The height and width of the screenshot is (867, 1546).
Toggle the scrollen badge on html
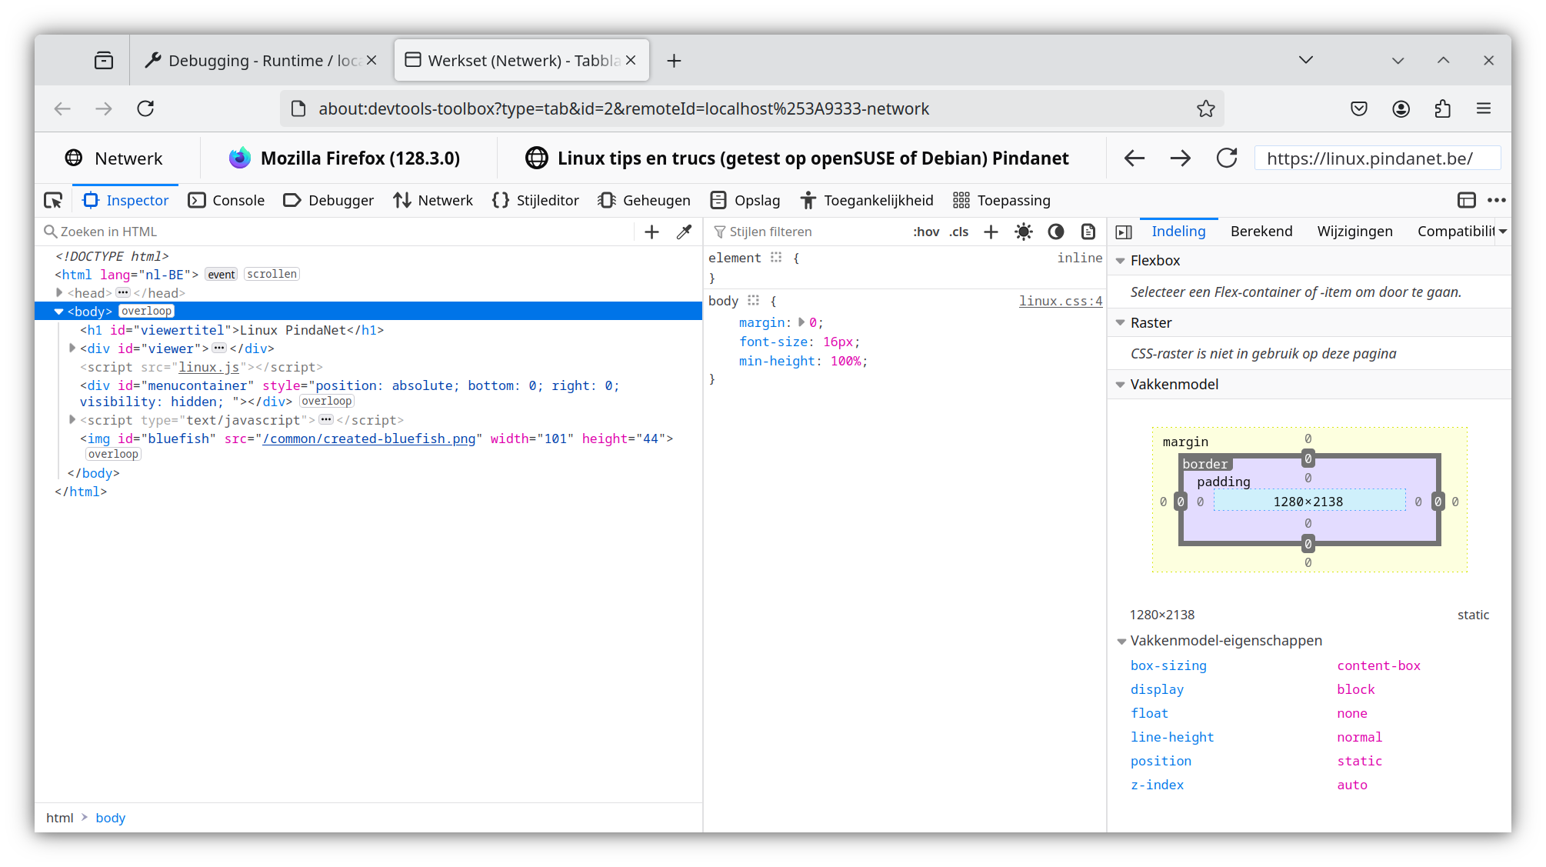(x=272, y=274)
